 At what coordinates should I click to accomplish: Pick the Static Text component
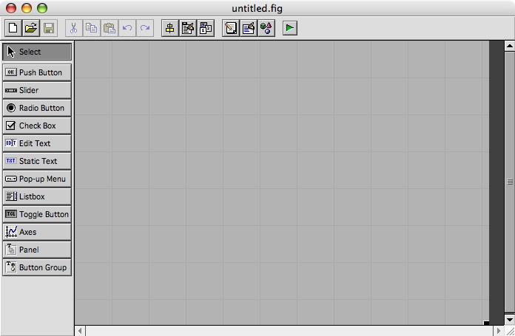coord(37,161)
